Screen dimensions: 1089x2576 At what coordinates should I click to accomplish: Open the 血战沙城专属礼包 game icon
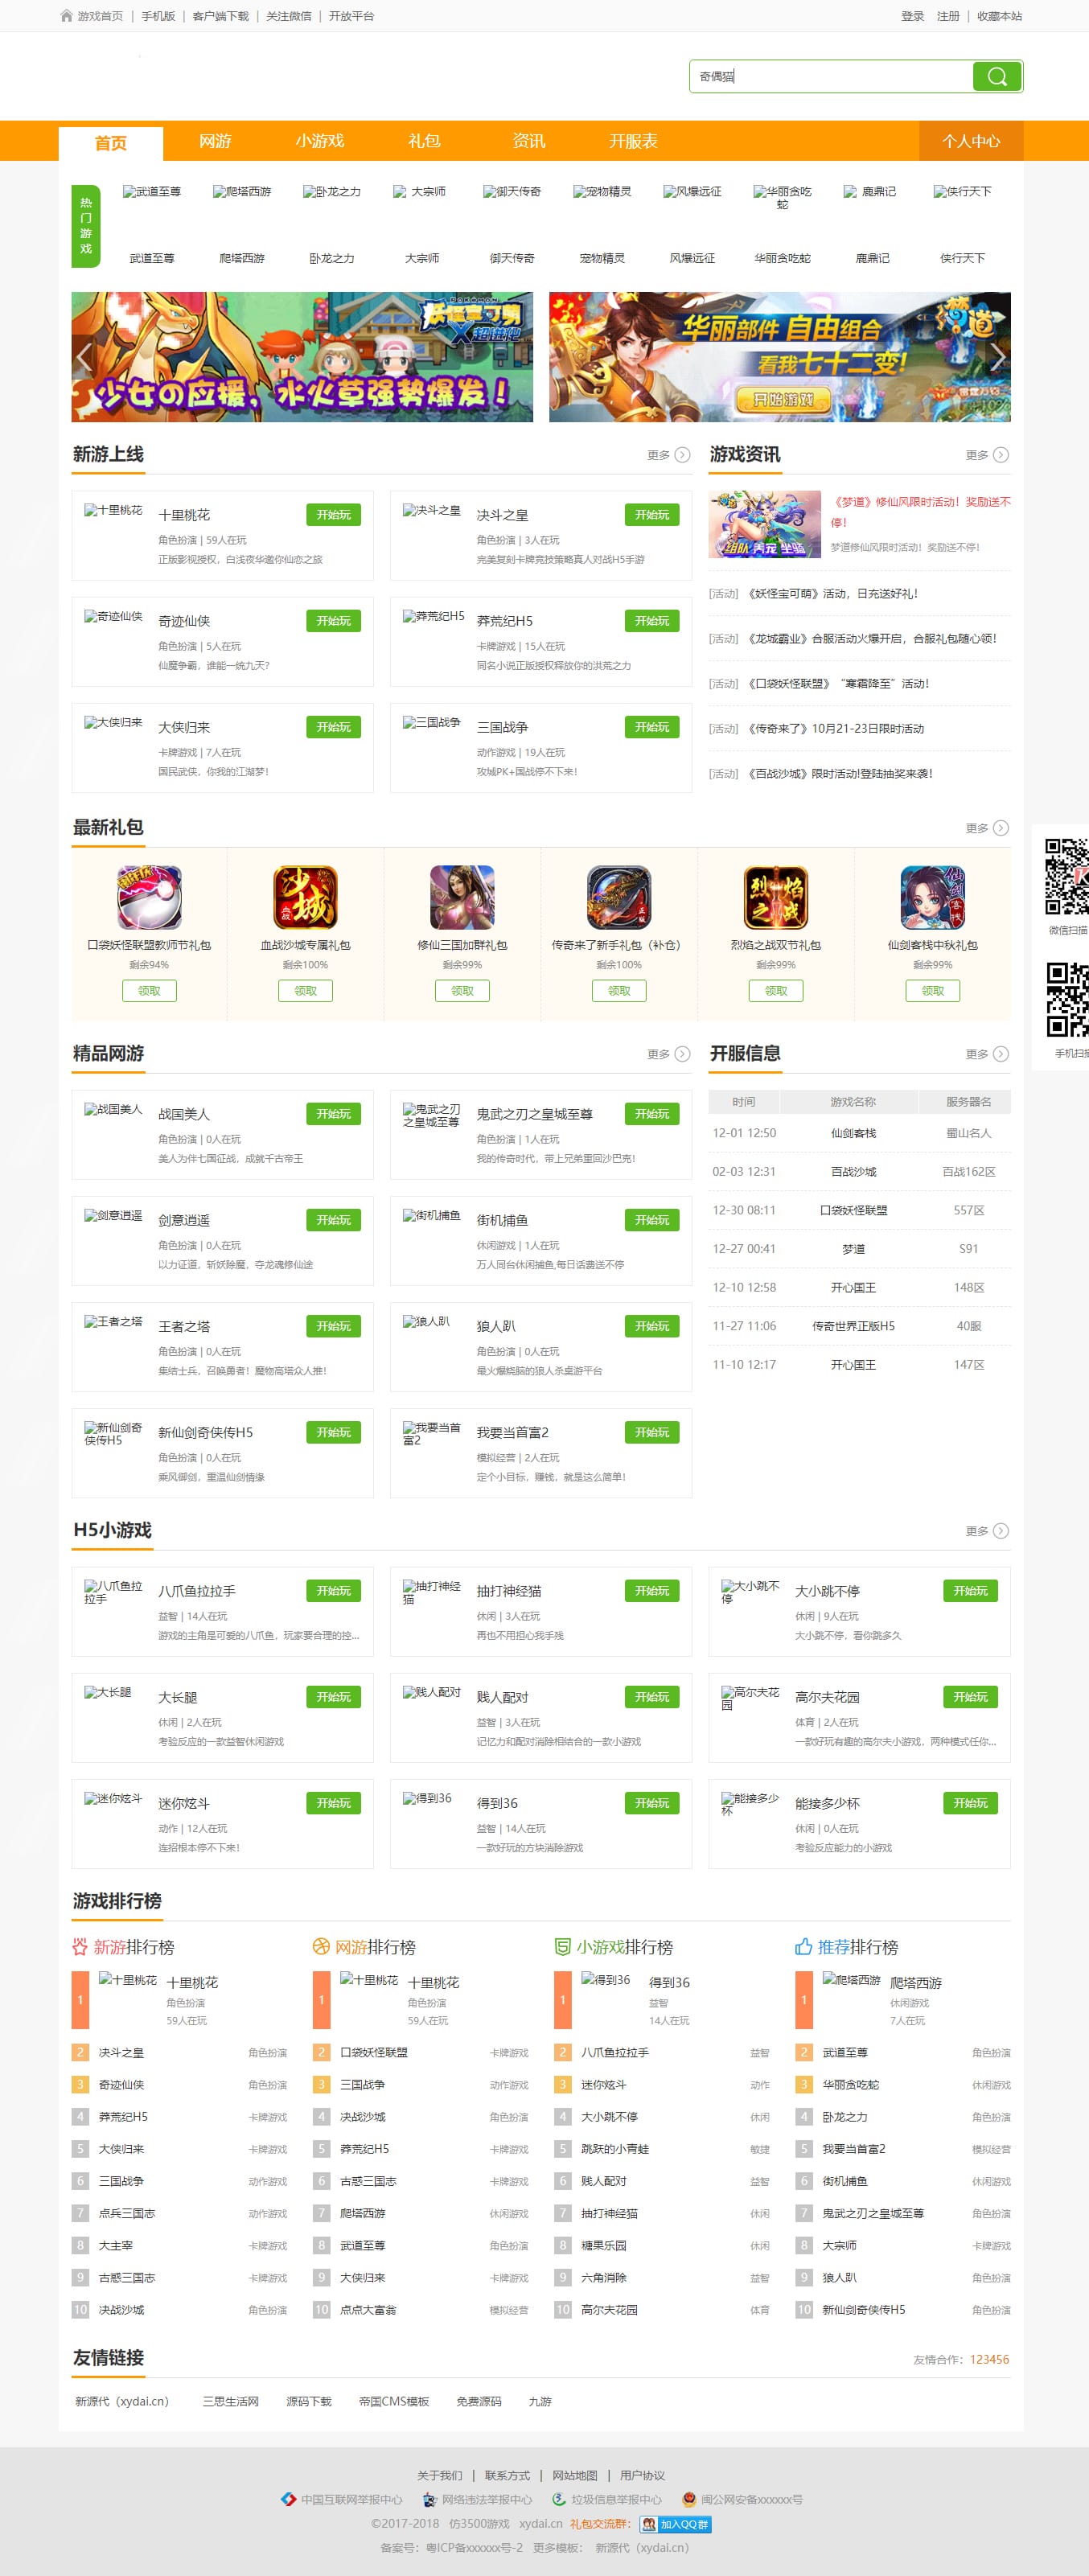pos(305,897)
